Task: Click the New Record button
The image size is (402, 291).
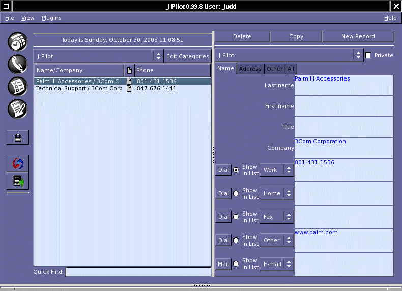Action: pos(358,36)
